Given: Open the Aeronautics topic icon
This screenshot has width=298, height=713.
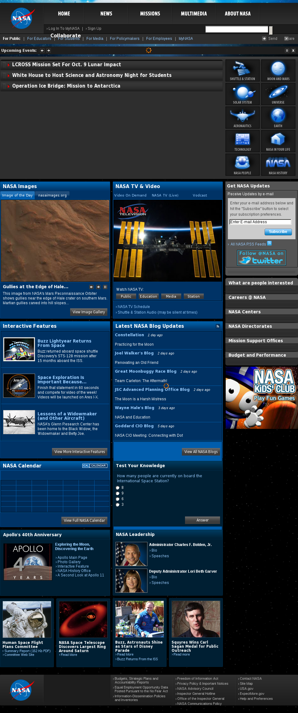Looking at the screenshot, I should click(x=243, y=117).
